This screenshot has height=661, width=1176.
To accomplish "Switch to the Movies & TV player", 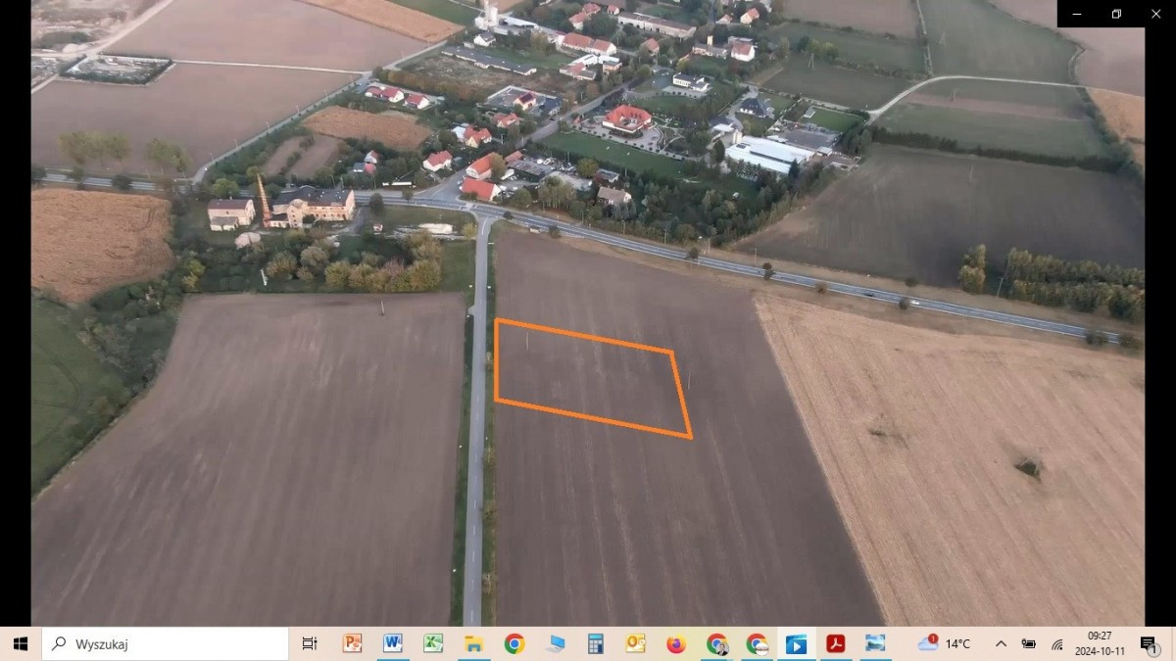I will point(797,643).
